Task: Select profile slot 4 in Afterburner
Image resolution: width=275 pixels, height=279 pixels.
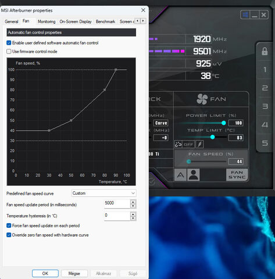Action: coord(265,124)
